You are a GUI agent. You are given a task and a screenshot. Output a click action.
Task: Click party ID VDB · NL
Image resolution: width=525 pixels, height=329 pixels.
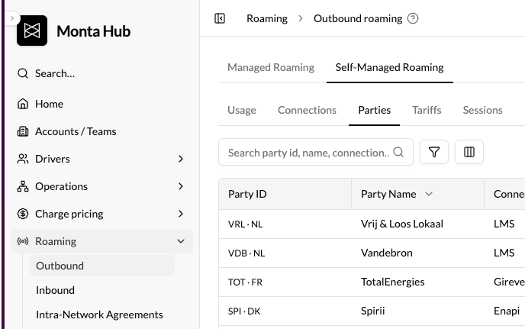(246, 253)
